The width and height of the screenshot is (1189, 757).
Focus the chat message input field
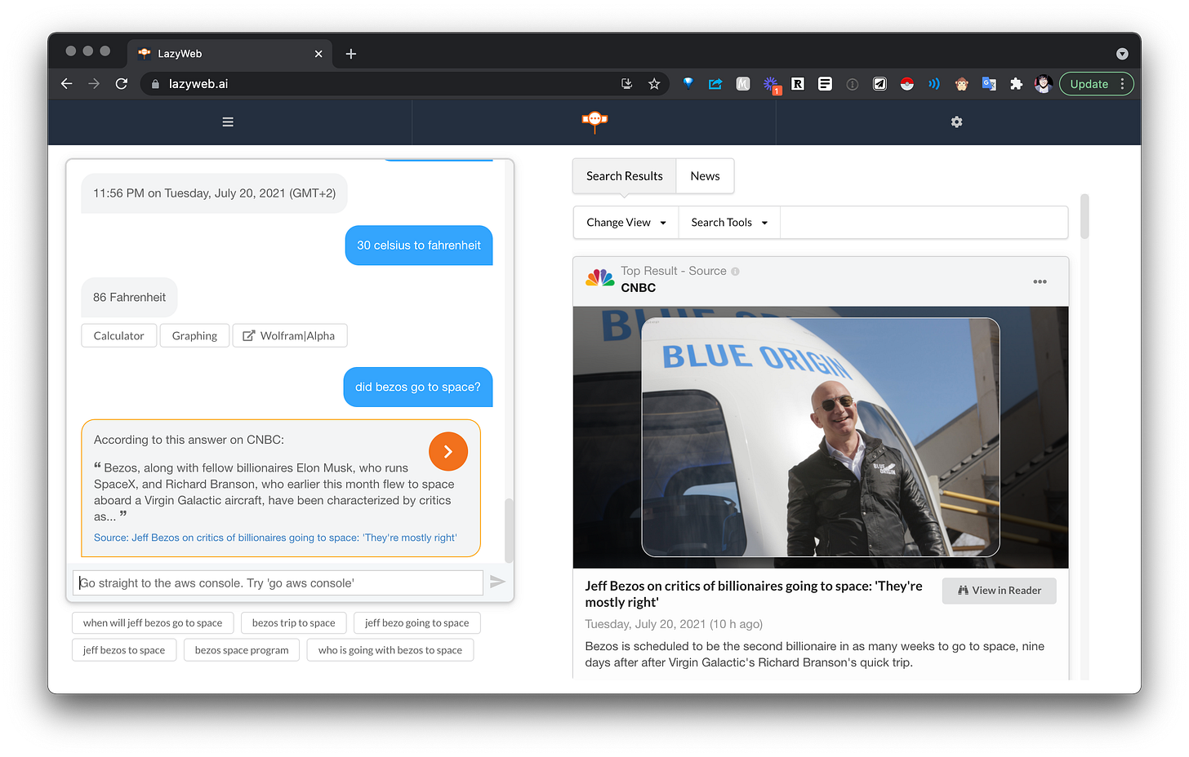(278, 582)
